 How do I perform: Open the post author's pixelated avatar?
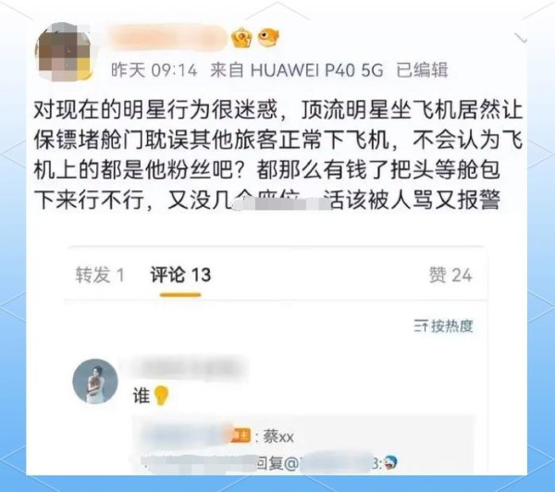click(x=64, y=52)
